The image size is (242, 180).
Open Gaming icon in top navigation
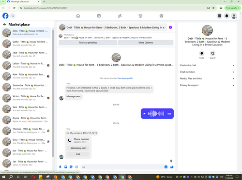click(161, 16)
